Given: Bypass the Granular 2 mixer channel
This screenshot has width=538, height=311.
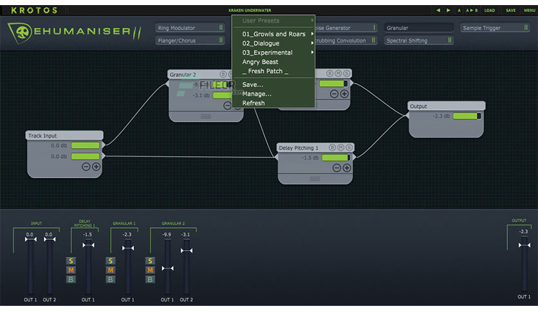Looking at the screenshot, I should click(150, 280).
